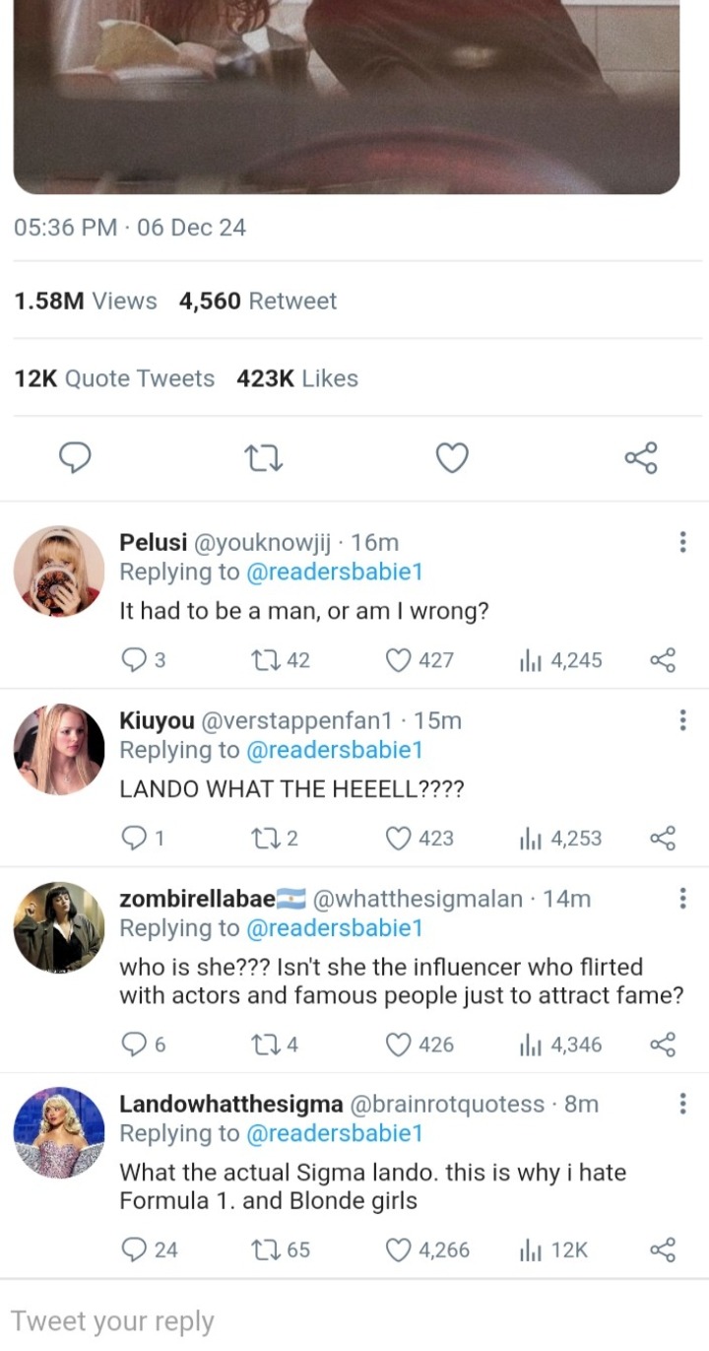Reply to Kiuyou's comment
709x1351 pixels.
pos(132,839)
